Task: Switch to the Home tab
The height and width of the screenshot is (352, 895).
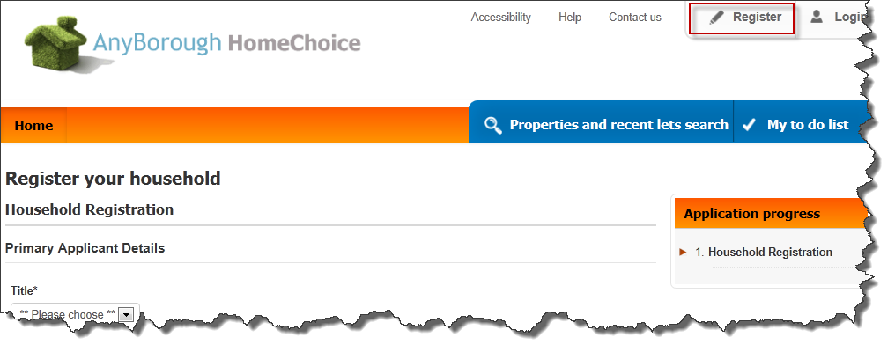Action: click(33, 126)
